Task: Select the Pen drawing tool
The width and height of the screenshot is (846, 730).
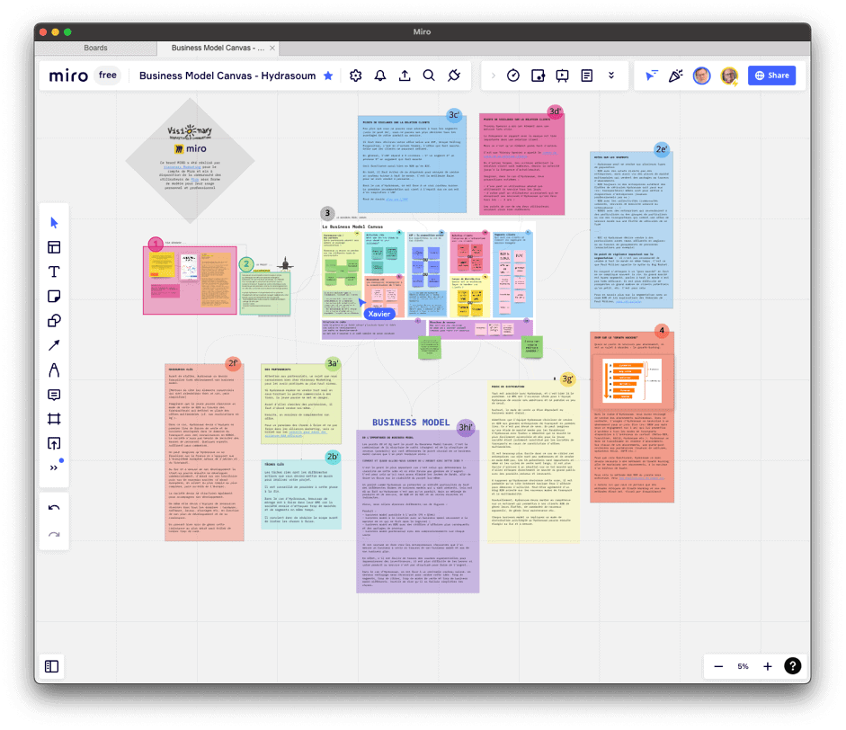Action: 54,370
